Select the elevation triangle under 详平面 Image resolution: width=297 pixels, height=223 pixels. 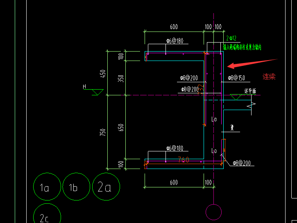tap(236, 97)
